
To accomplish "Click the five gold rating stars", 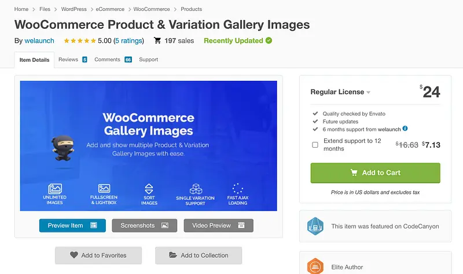I will (80, 40).
